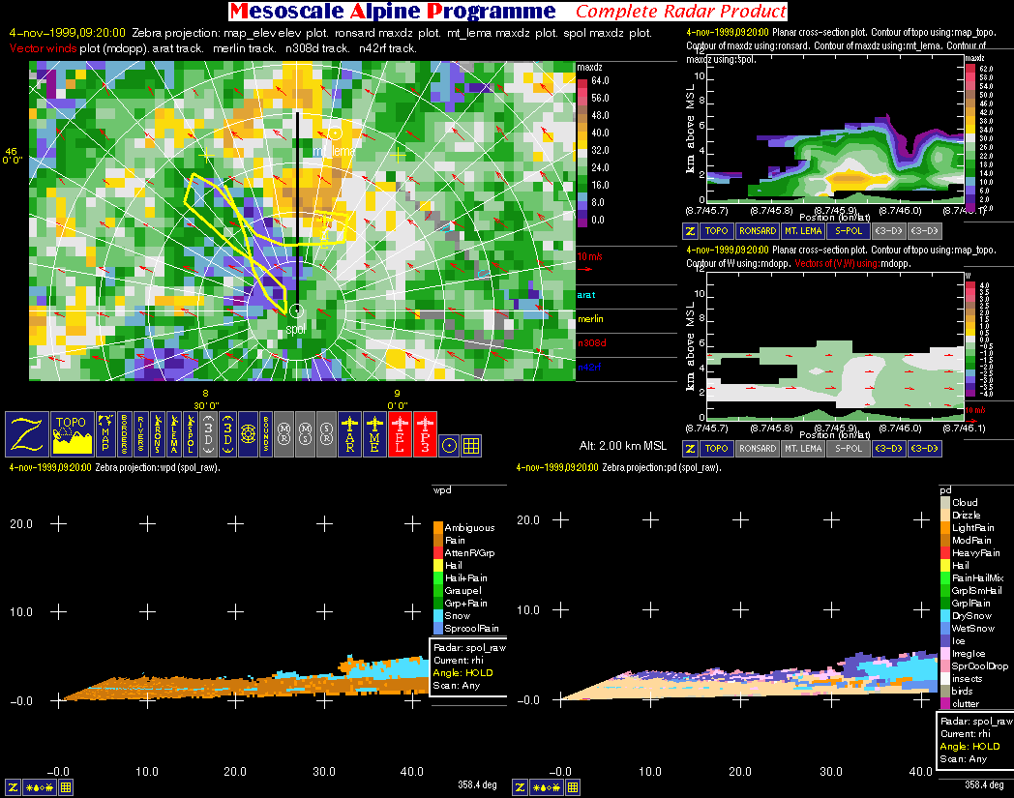Viewport: 1014px width, 798px height.
Task: Click first gray 3-D button under upper cross-section
Action: tap(888, 231)
